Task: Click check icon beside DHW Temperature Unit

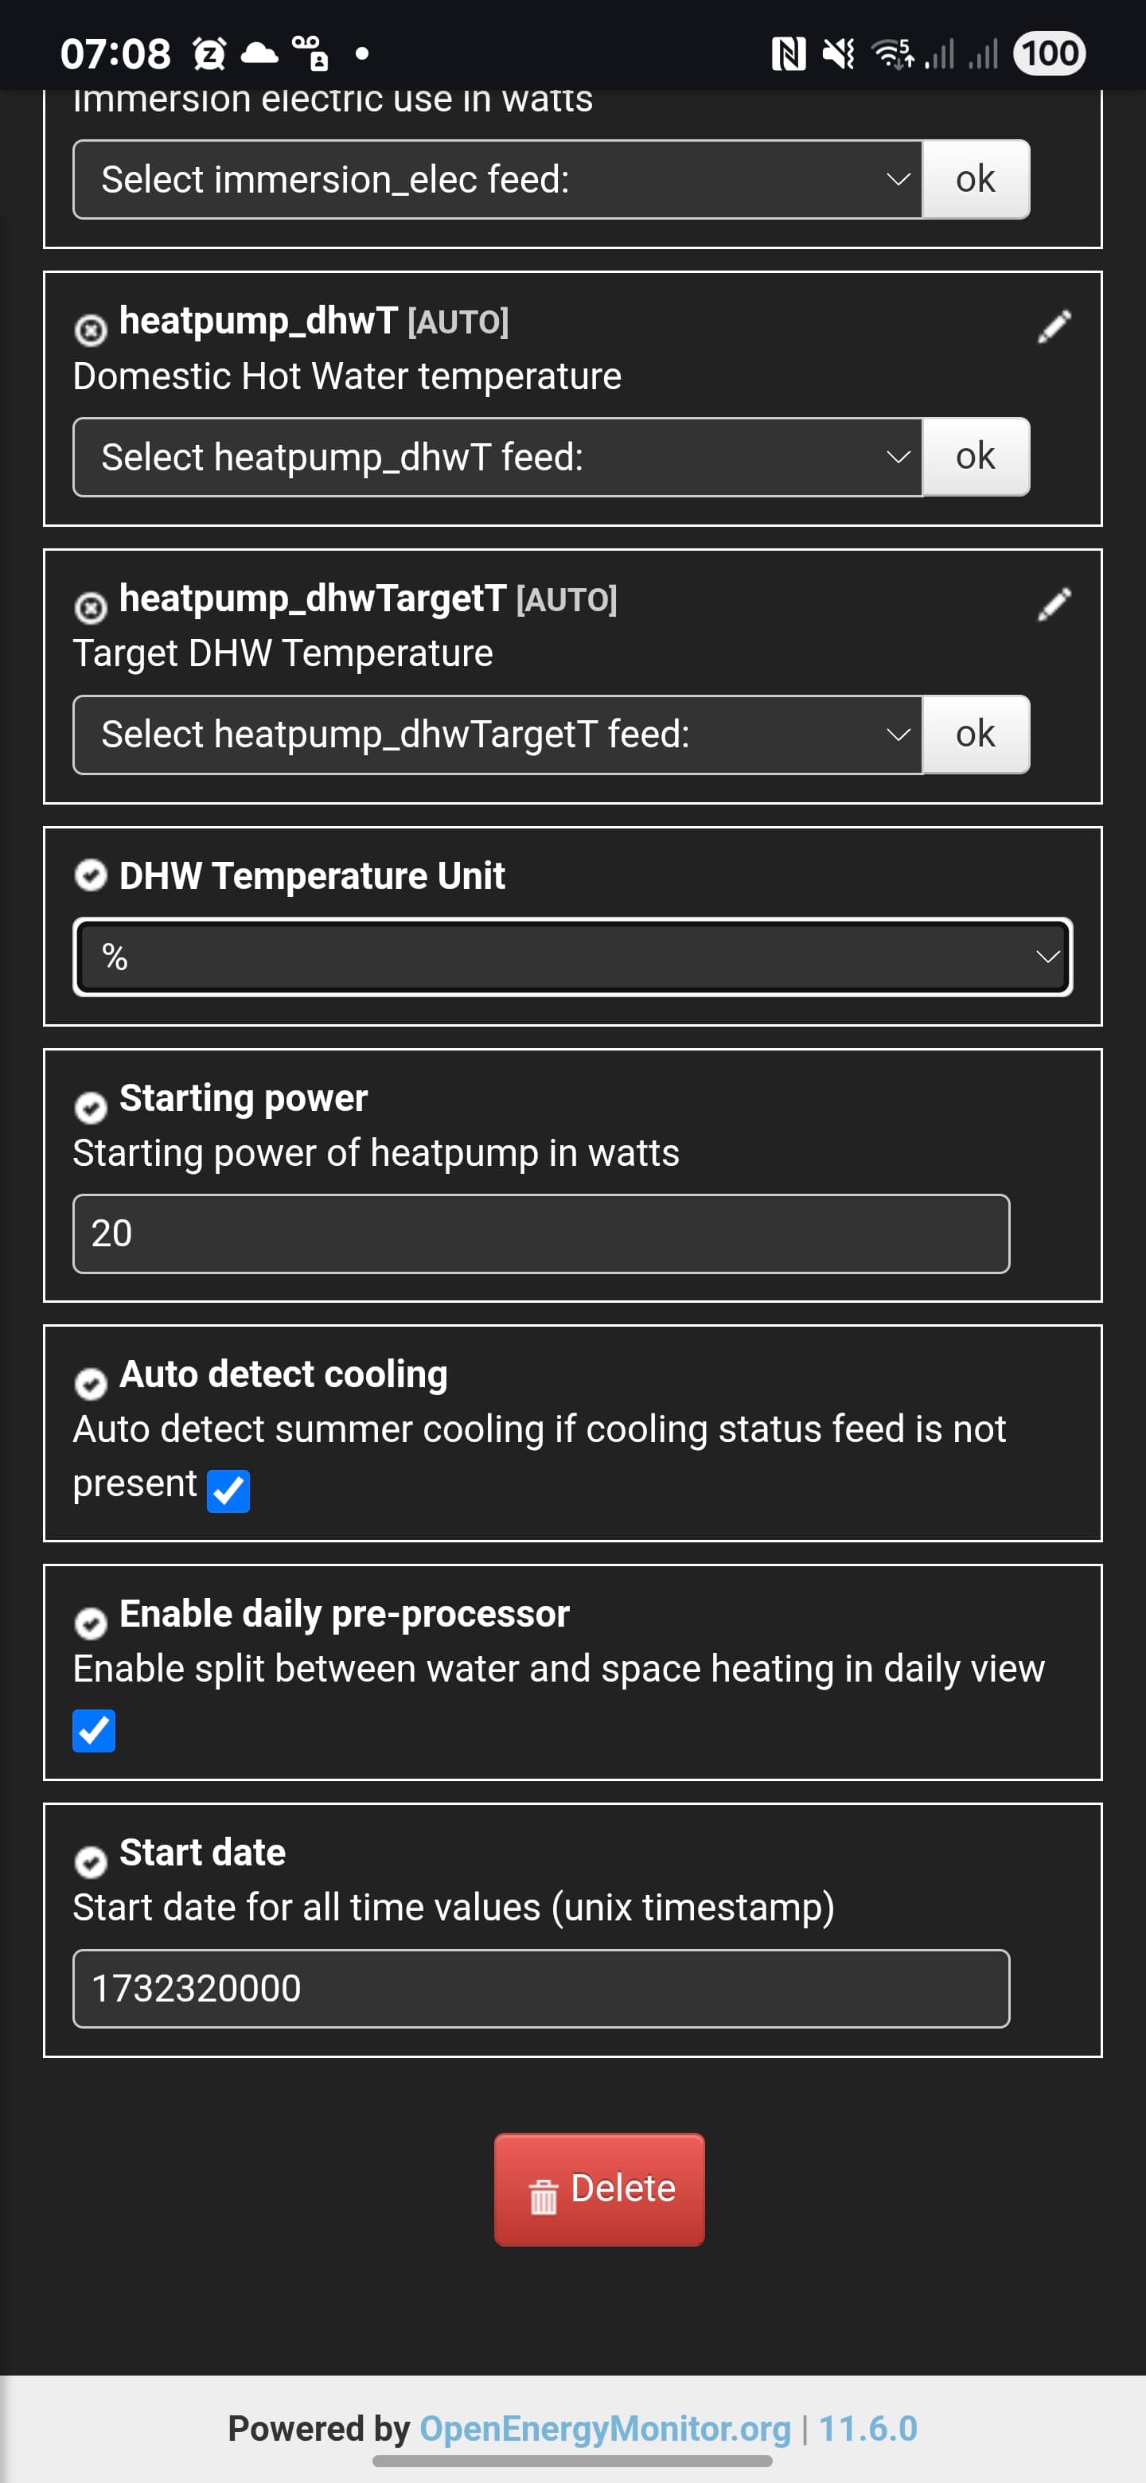Action: [91, 875]
